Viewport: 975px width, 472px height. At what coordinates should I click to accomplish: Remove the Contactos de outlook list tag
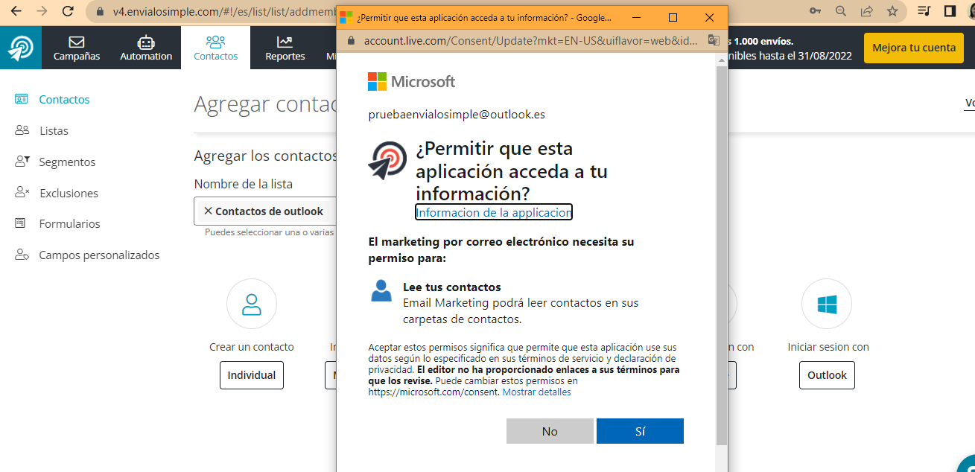tap(208, 211)
